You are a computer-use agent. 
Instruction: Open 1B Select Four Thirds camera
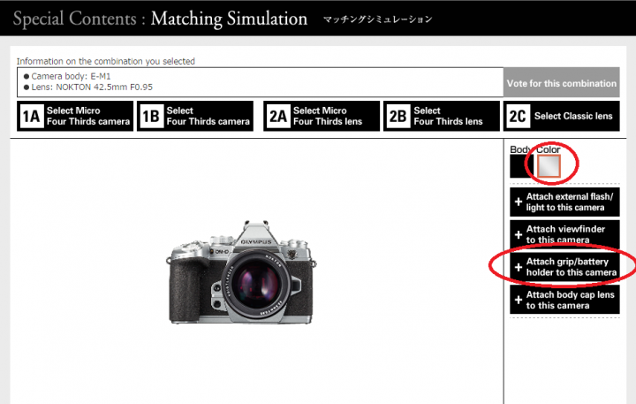click(195, 116)
